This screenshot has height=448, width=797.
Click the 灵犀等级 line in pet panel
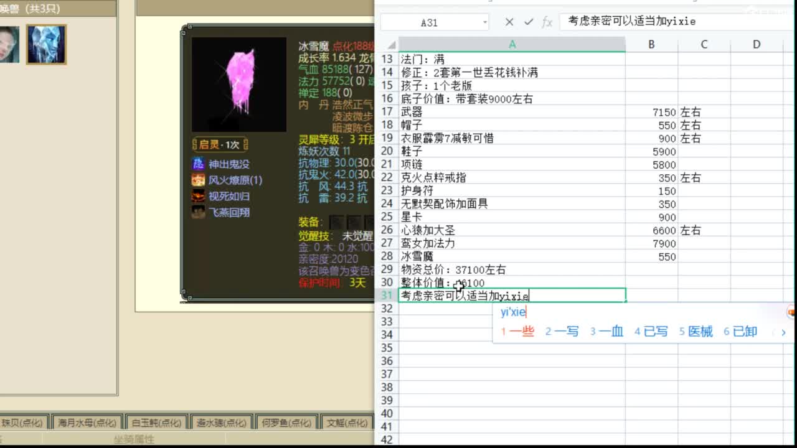(x=336, y=139)
